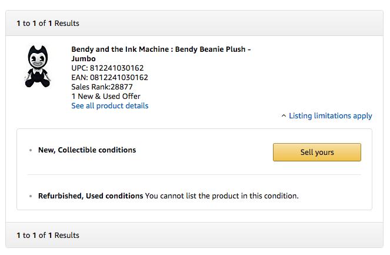Click the UPC 812241030162 line

click(107, 68)
